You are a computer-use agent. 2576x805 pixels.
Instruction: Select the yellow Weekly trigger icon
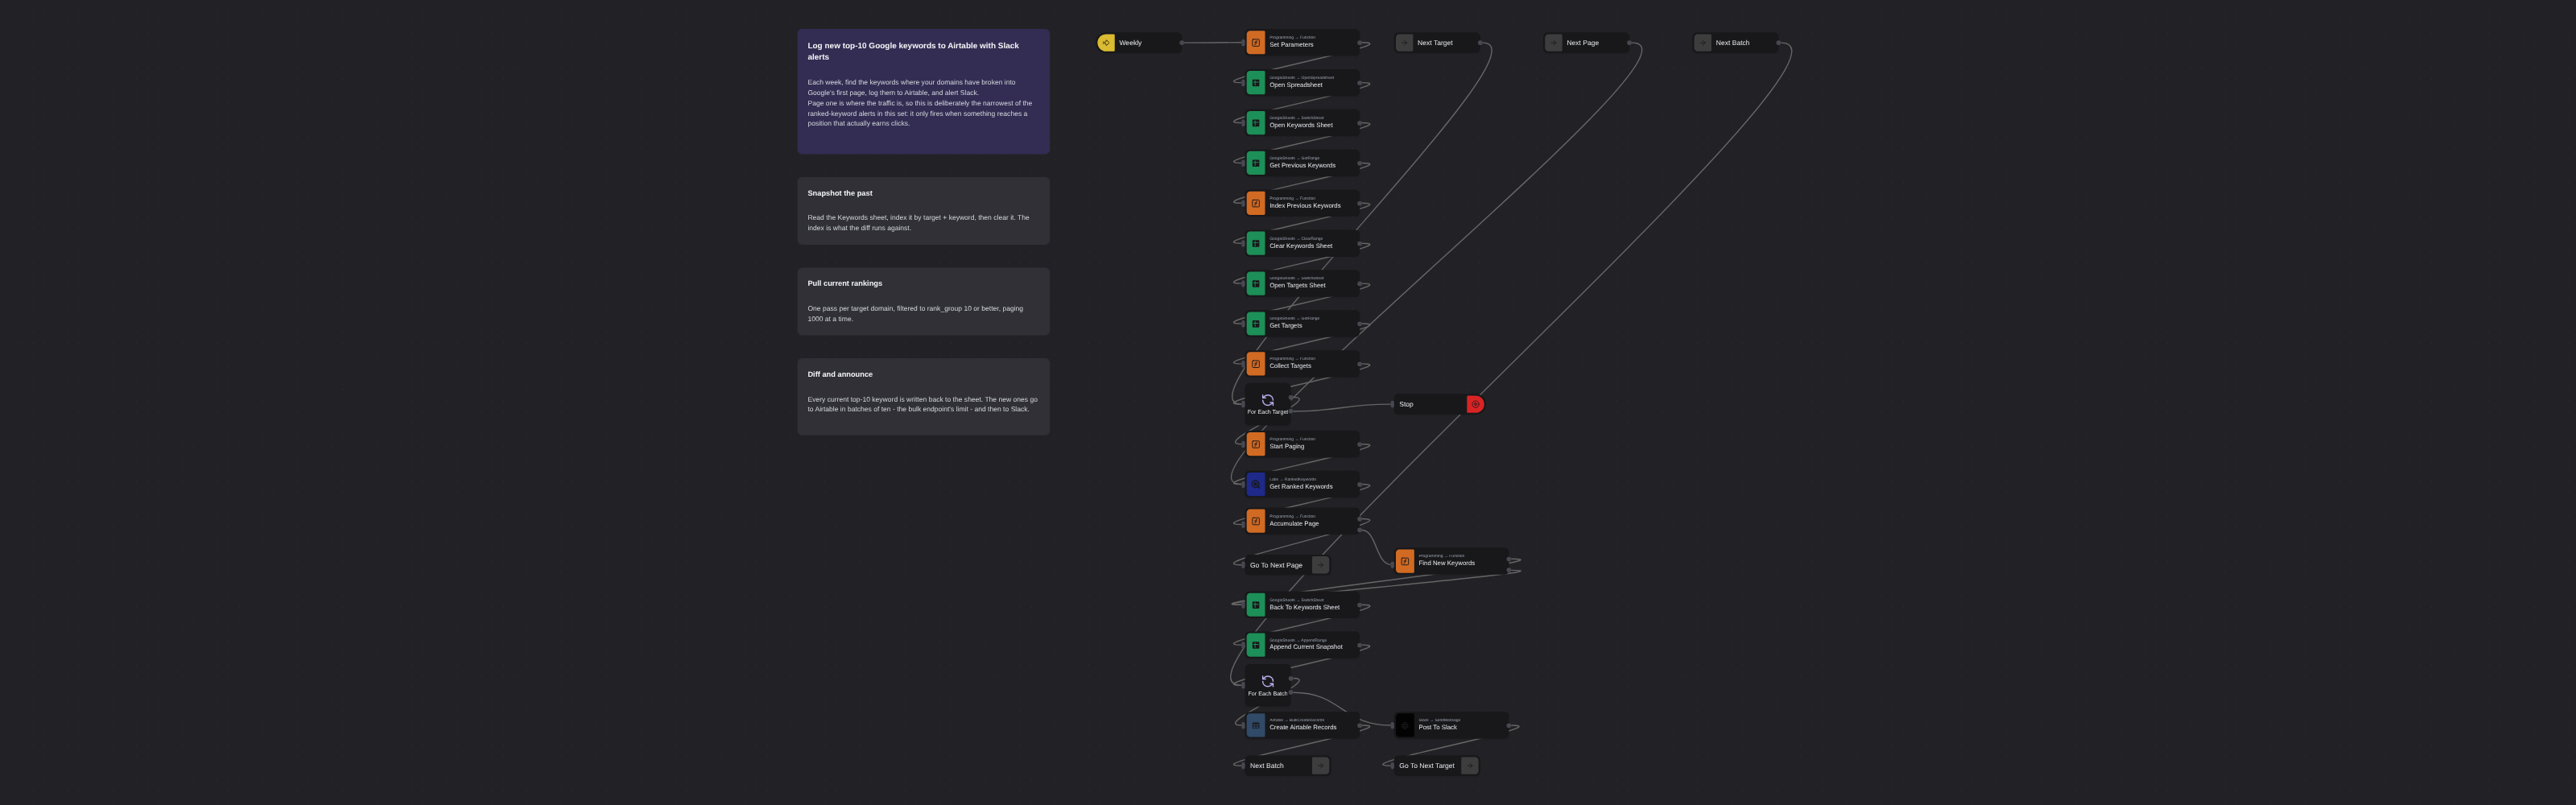coord(1106,43)
